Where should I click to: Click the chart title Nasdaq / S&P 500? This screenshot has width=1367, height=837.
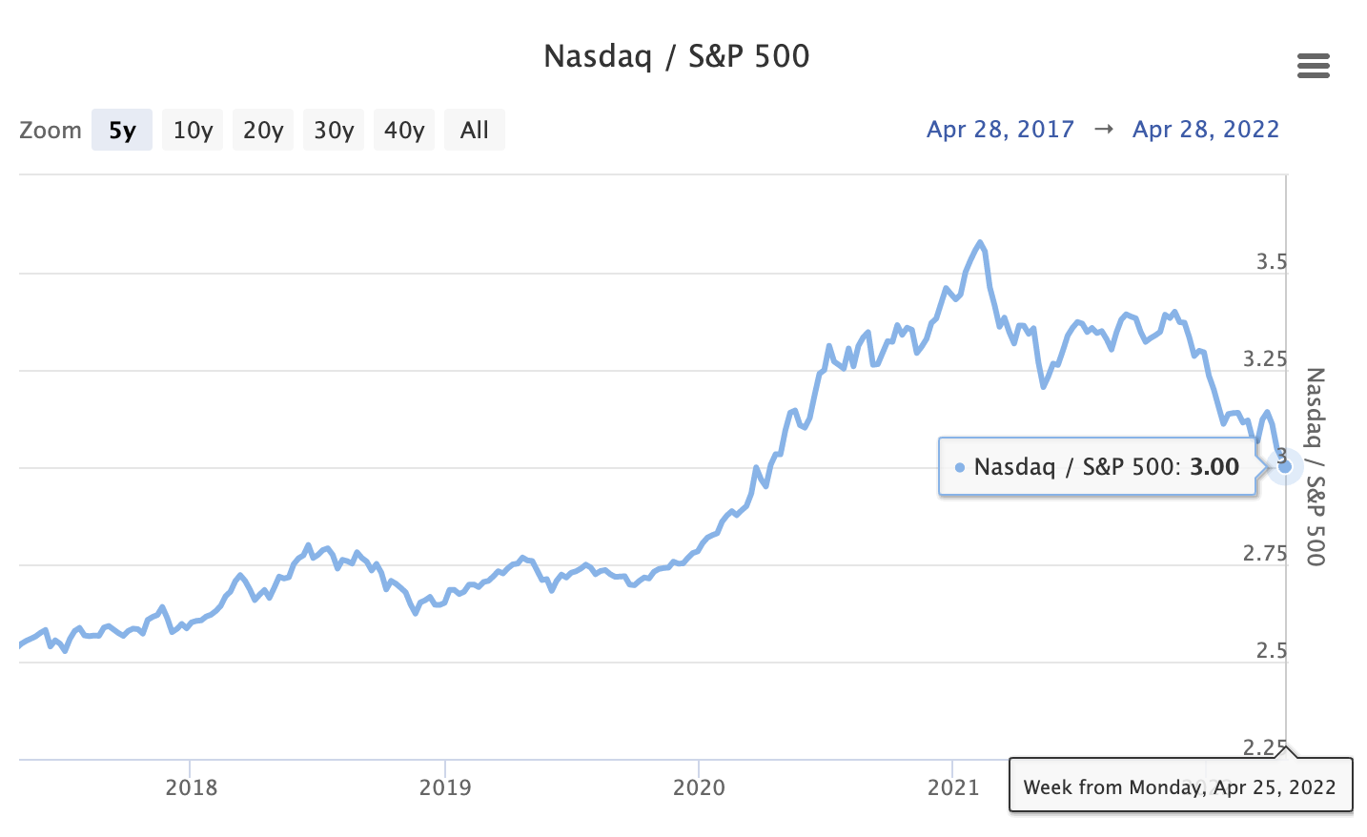click(x=676, y=56)
